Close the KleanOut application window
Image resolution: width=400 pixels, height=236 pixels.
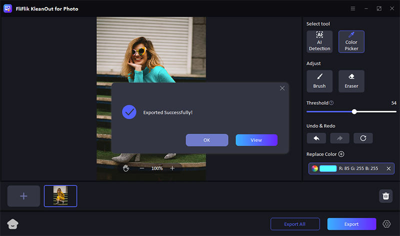392,8
